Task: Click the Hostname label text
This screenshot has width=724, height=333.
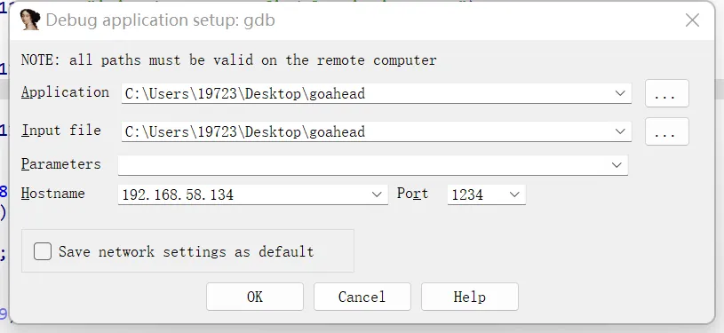Action: (53, 193)
